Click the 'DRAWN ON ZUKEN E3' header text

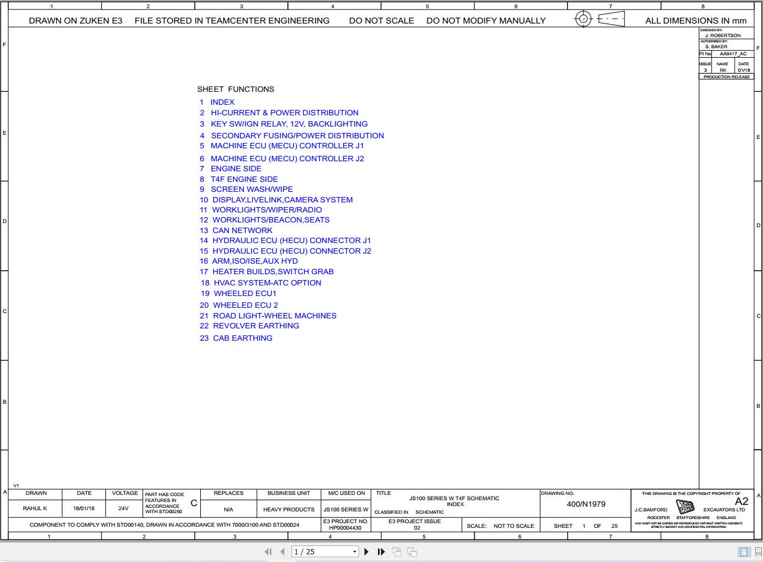point(75,20)
